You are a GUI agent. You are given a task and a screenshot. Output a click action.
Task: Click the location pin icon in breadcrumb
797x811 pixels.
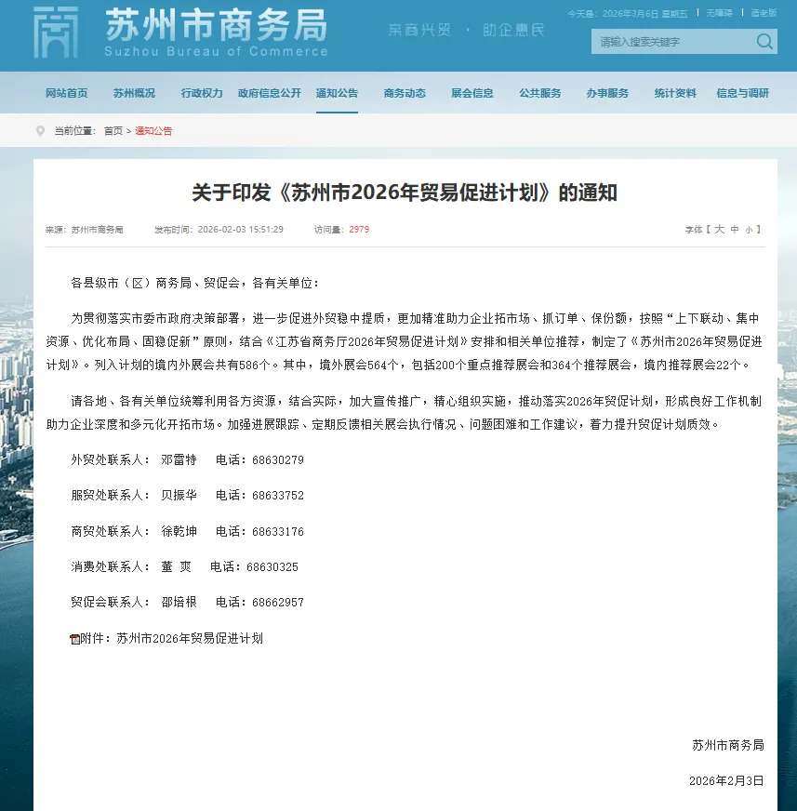40,131
